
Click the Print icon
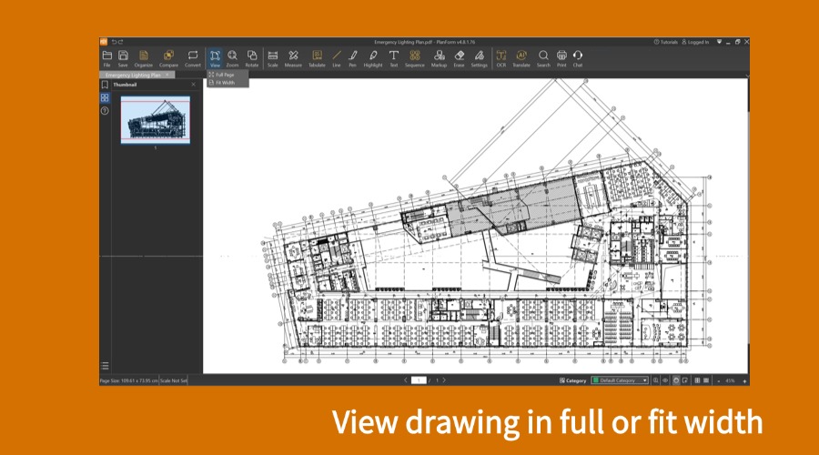[561, 58]
